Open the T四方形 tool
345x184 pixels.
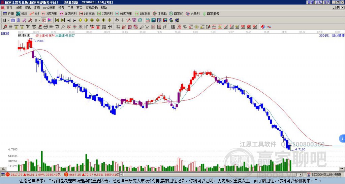coord(105,13)
